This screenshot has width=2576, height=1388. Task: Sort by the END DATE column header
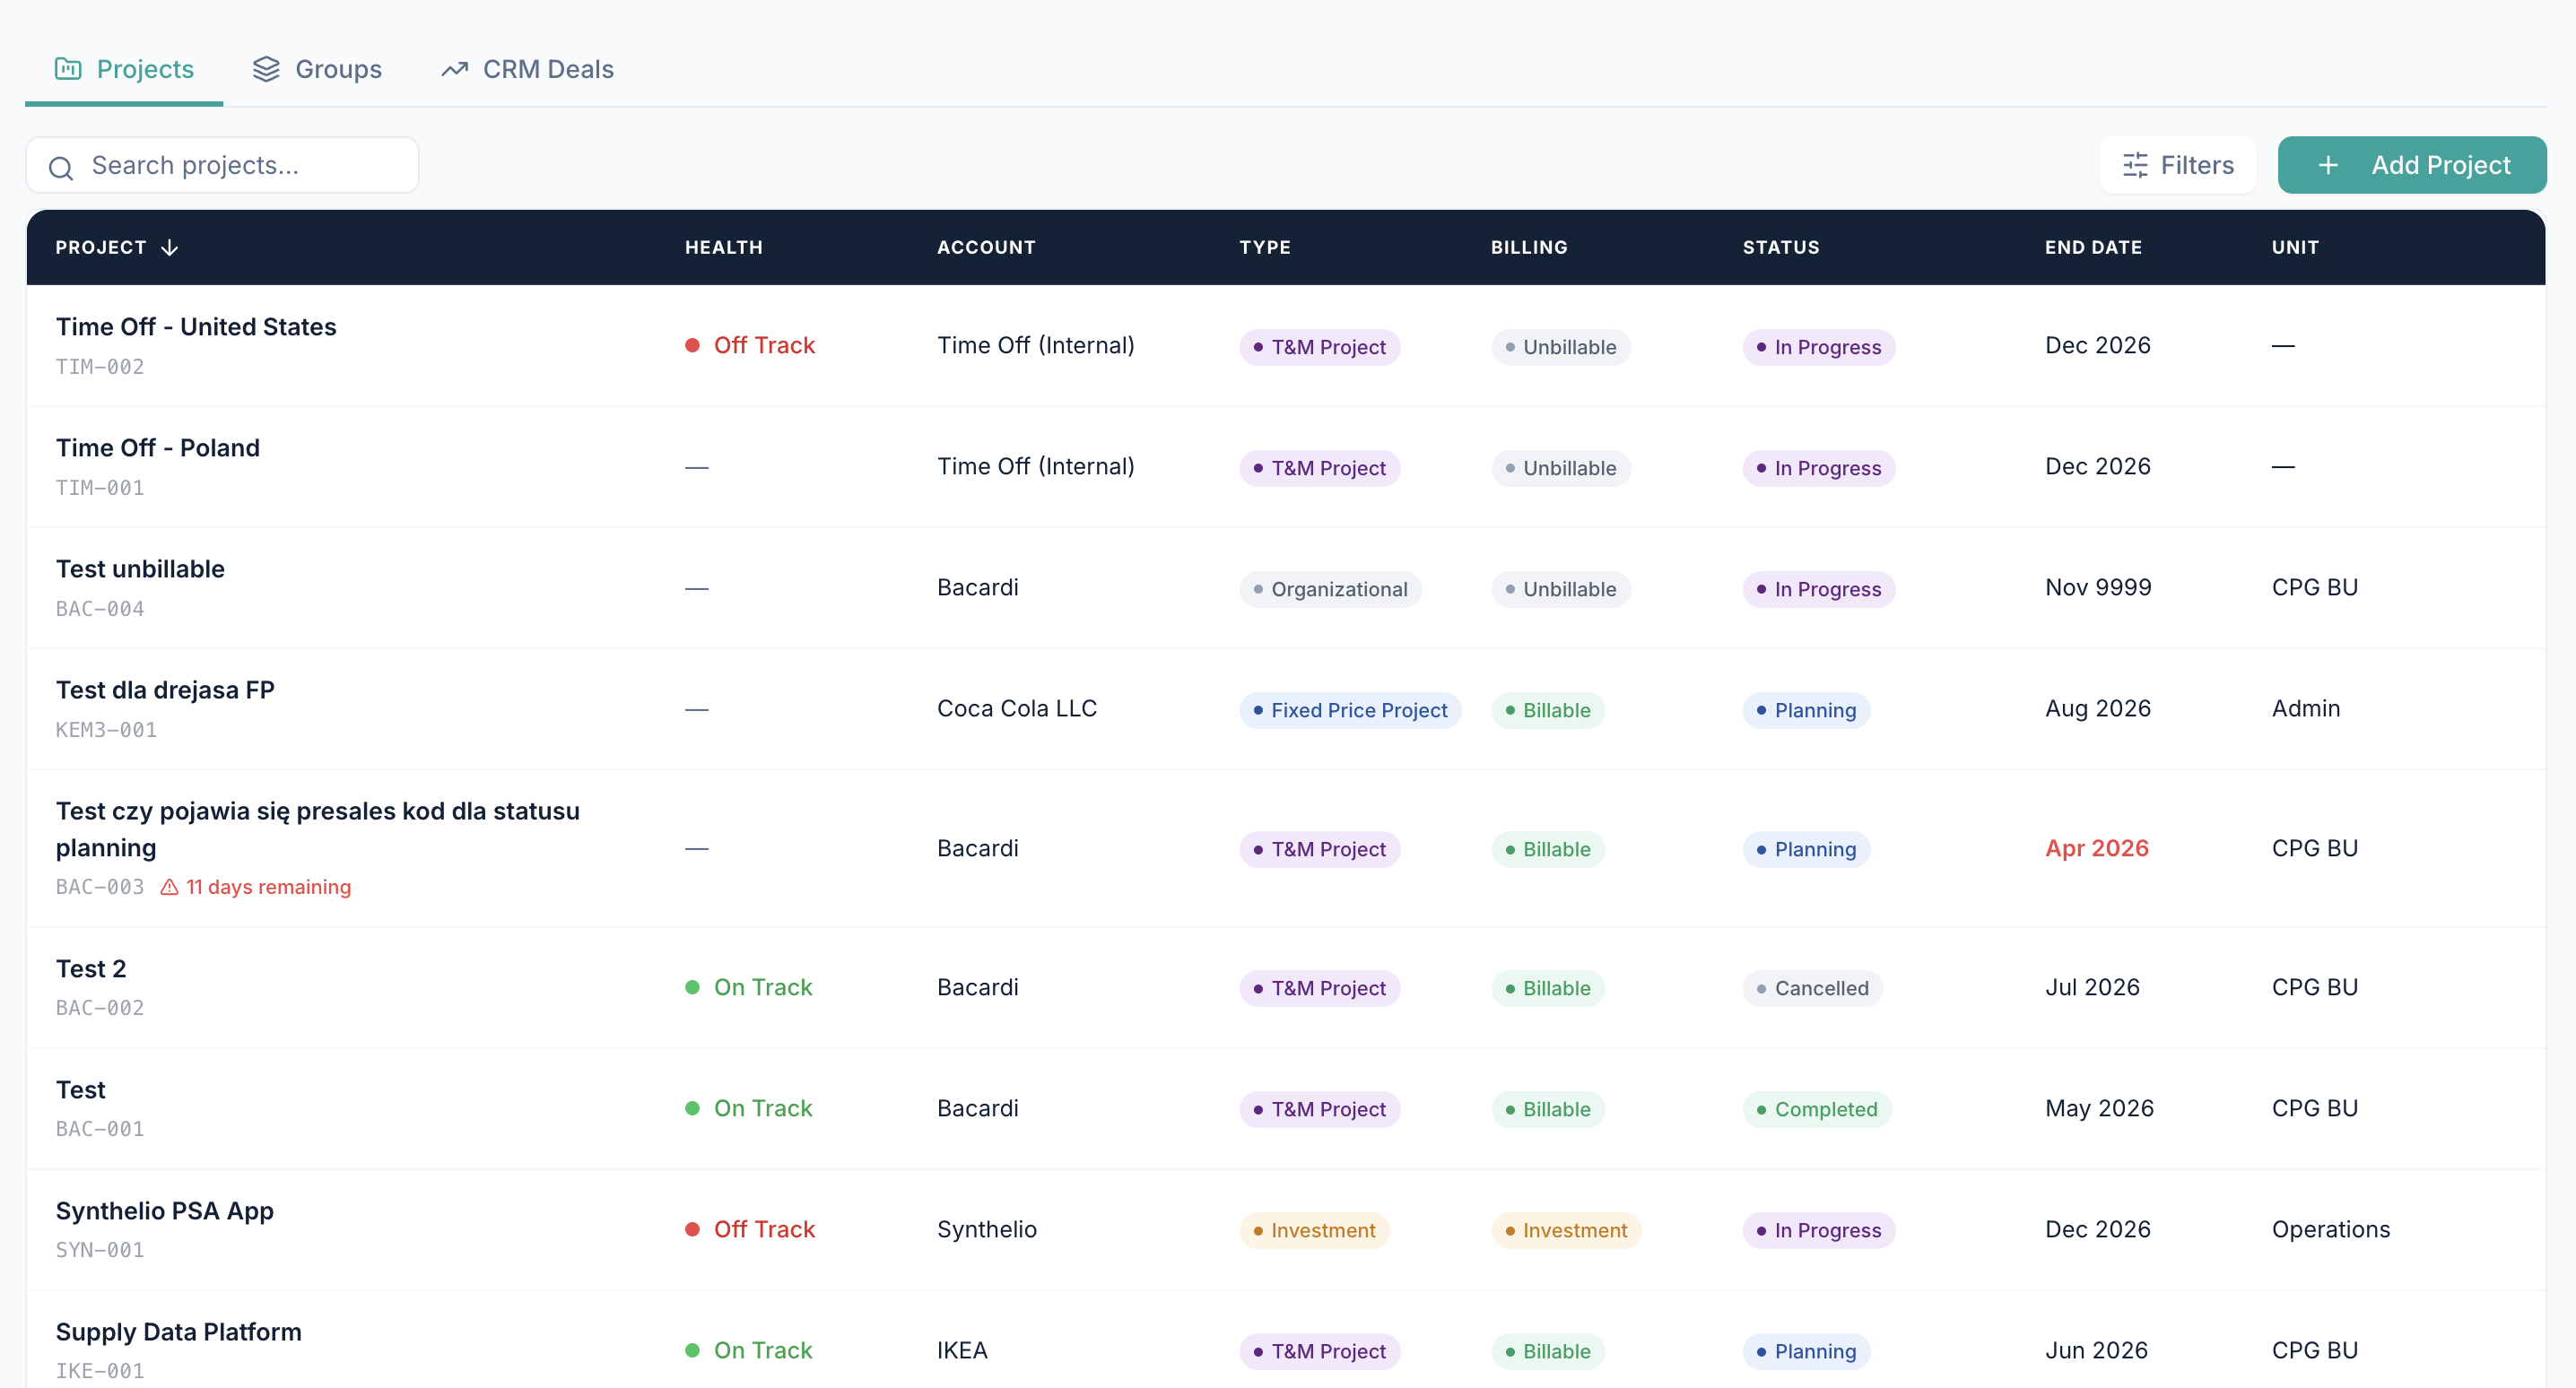[2093, 247]
